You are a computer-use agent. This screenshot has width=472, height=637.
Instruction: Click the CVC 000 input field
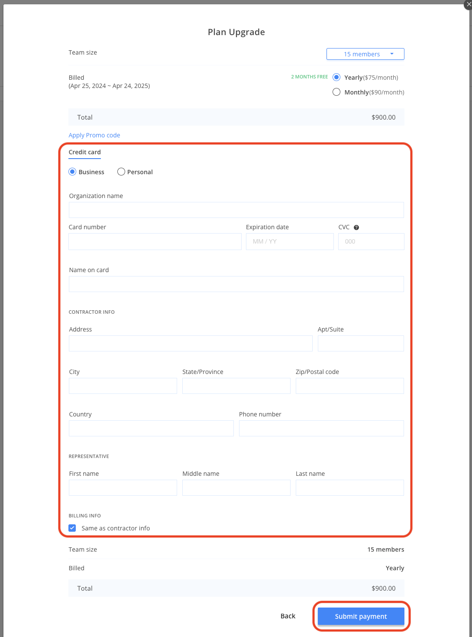[371, 241]
